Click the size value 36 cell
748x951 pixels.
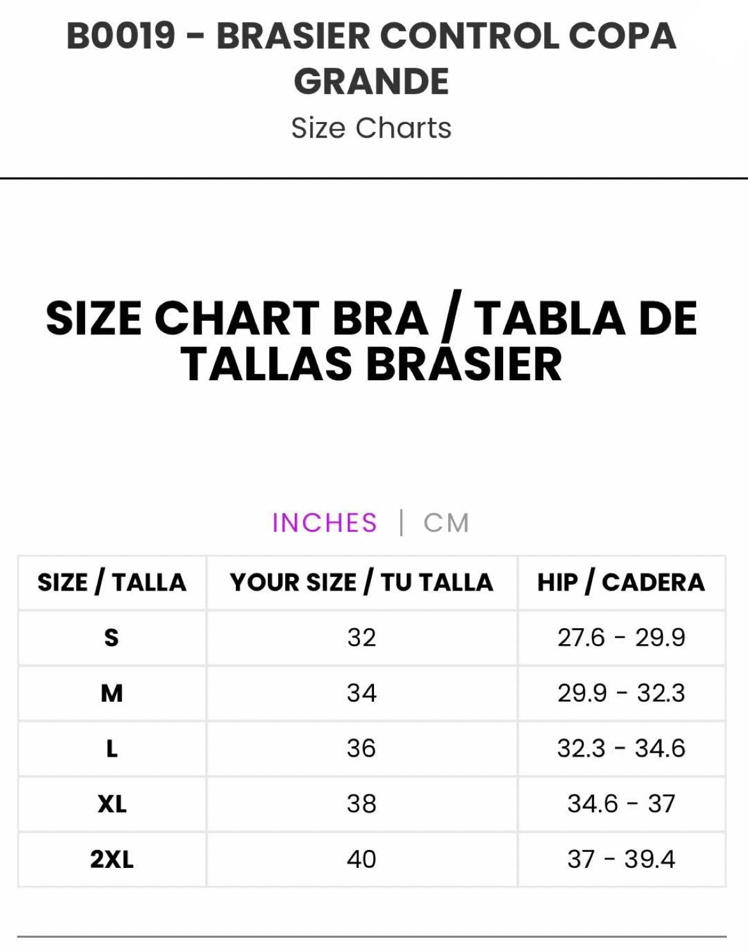click(361, 748)
